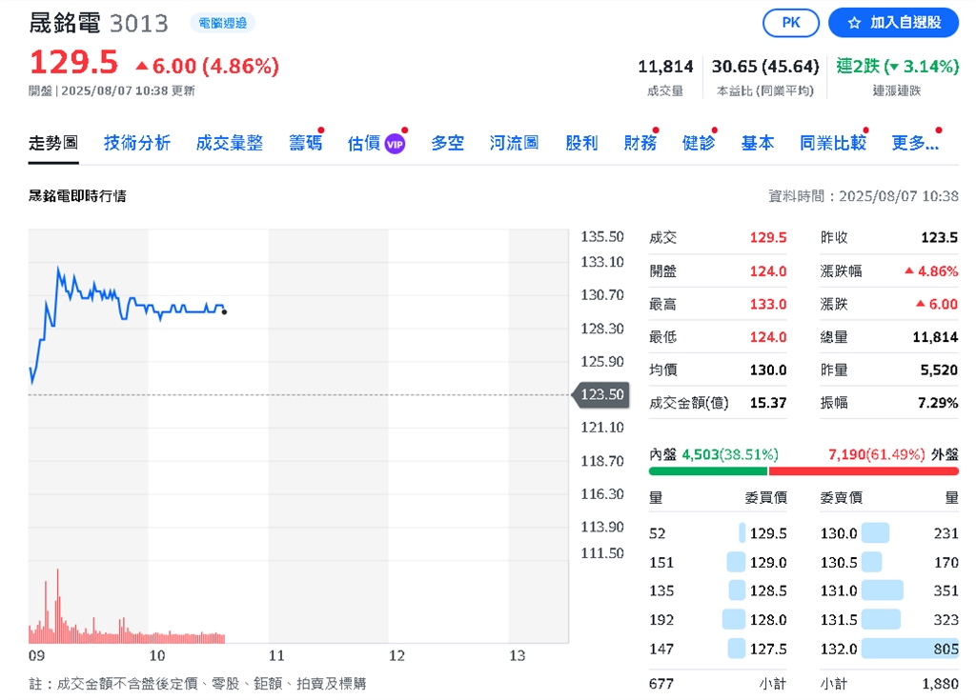
Task: Switch to the 技術分析 tab
Action: 136,141
